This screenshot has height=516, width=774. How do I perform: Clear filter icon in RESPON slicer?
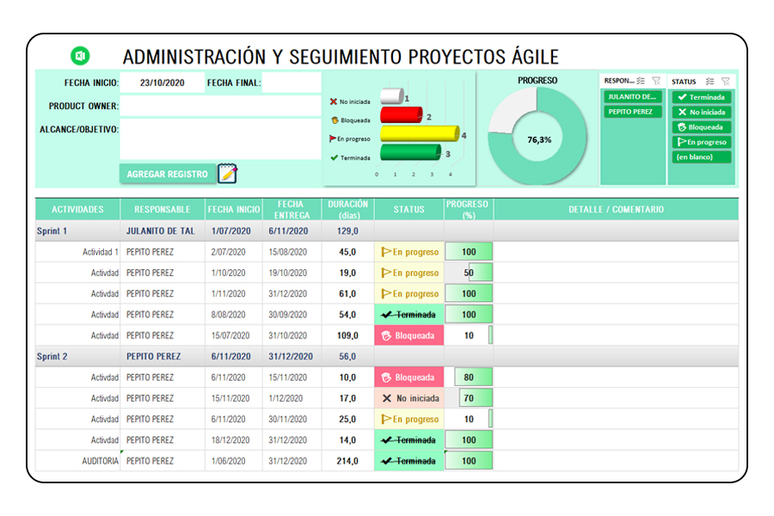656,81
